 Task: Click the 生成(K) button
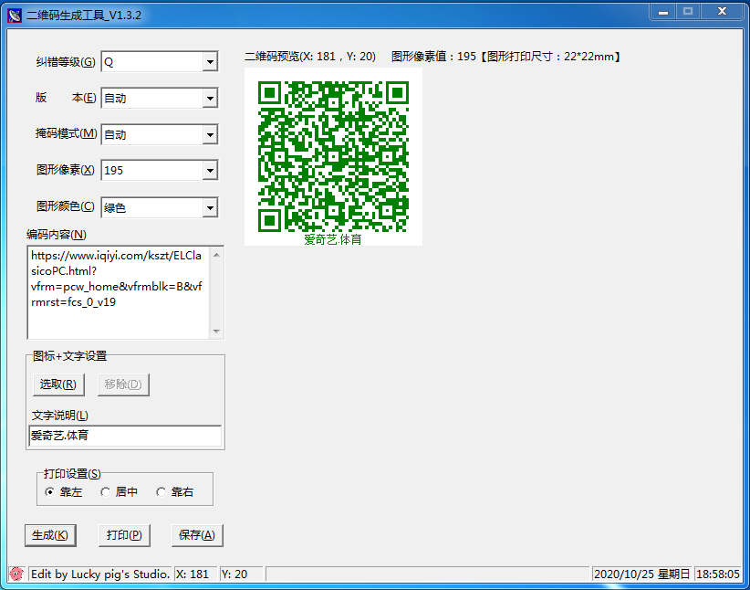click(x=49, y=535)
